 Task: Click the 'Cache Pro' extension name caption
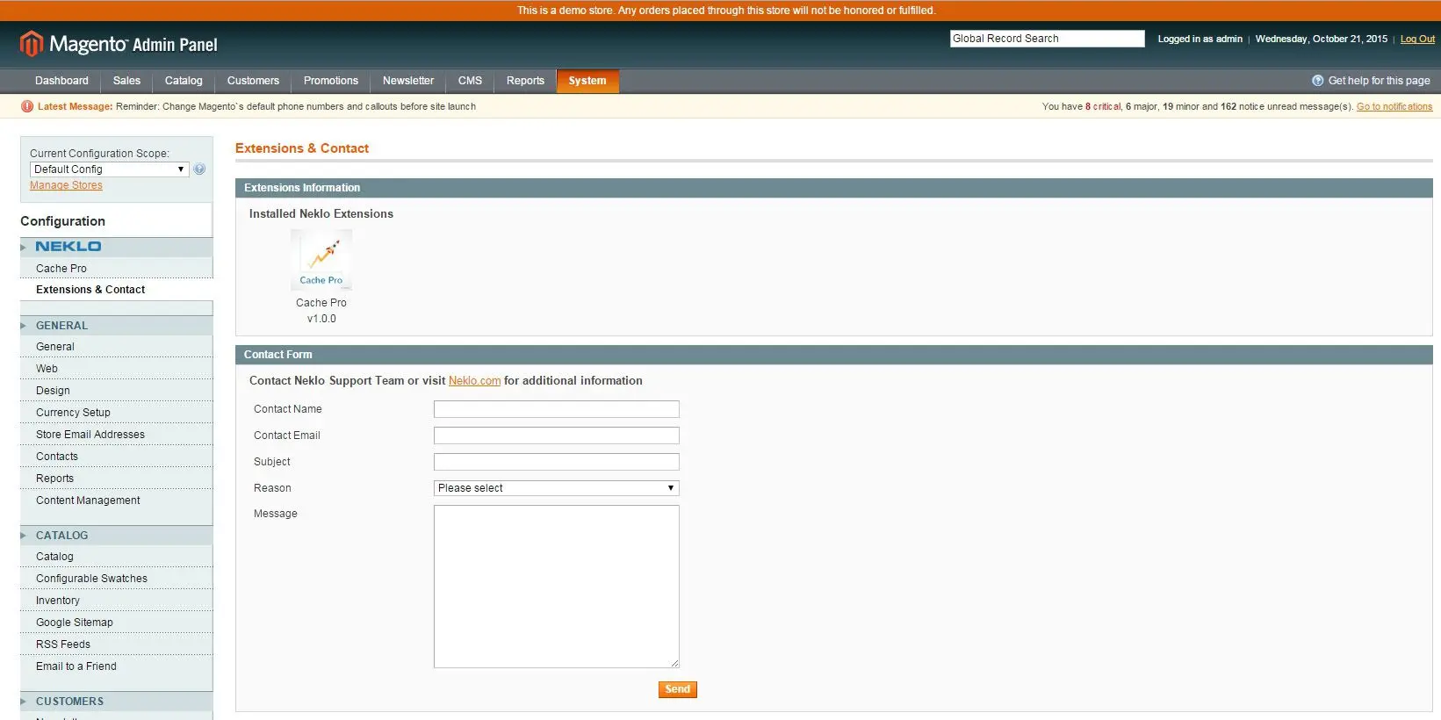point(321,303)
